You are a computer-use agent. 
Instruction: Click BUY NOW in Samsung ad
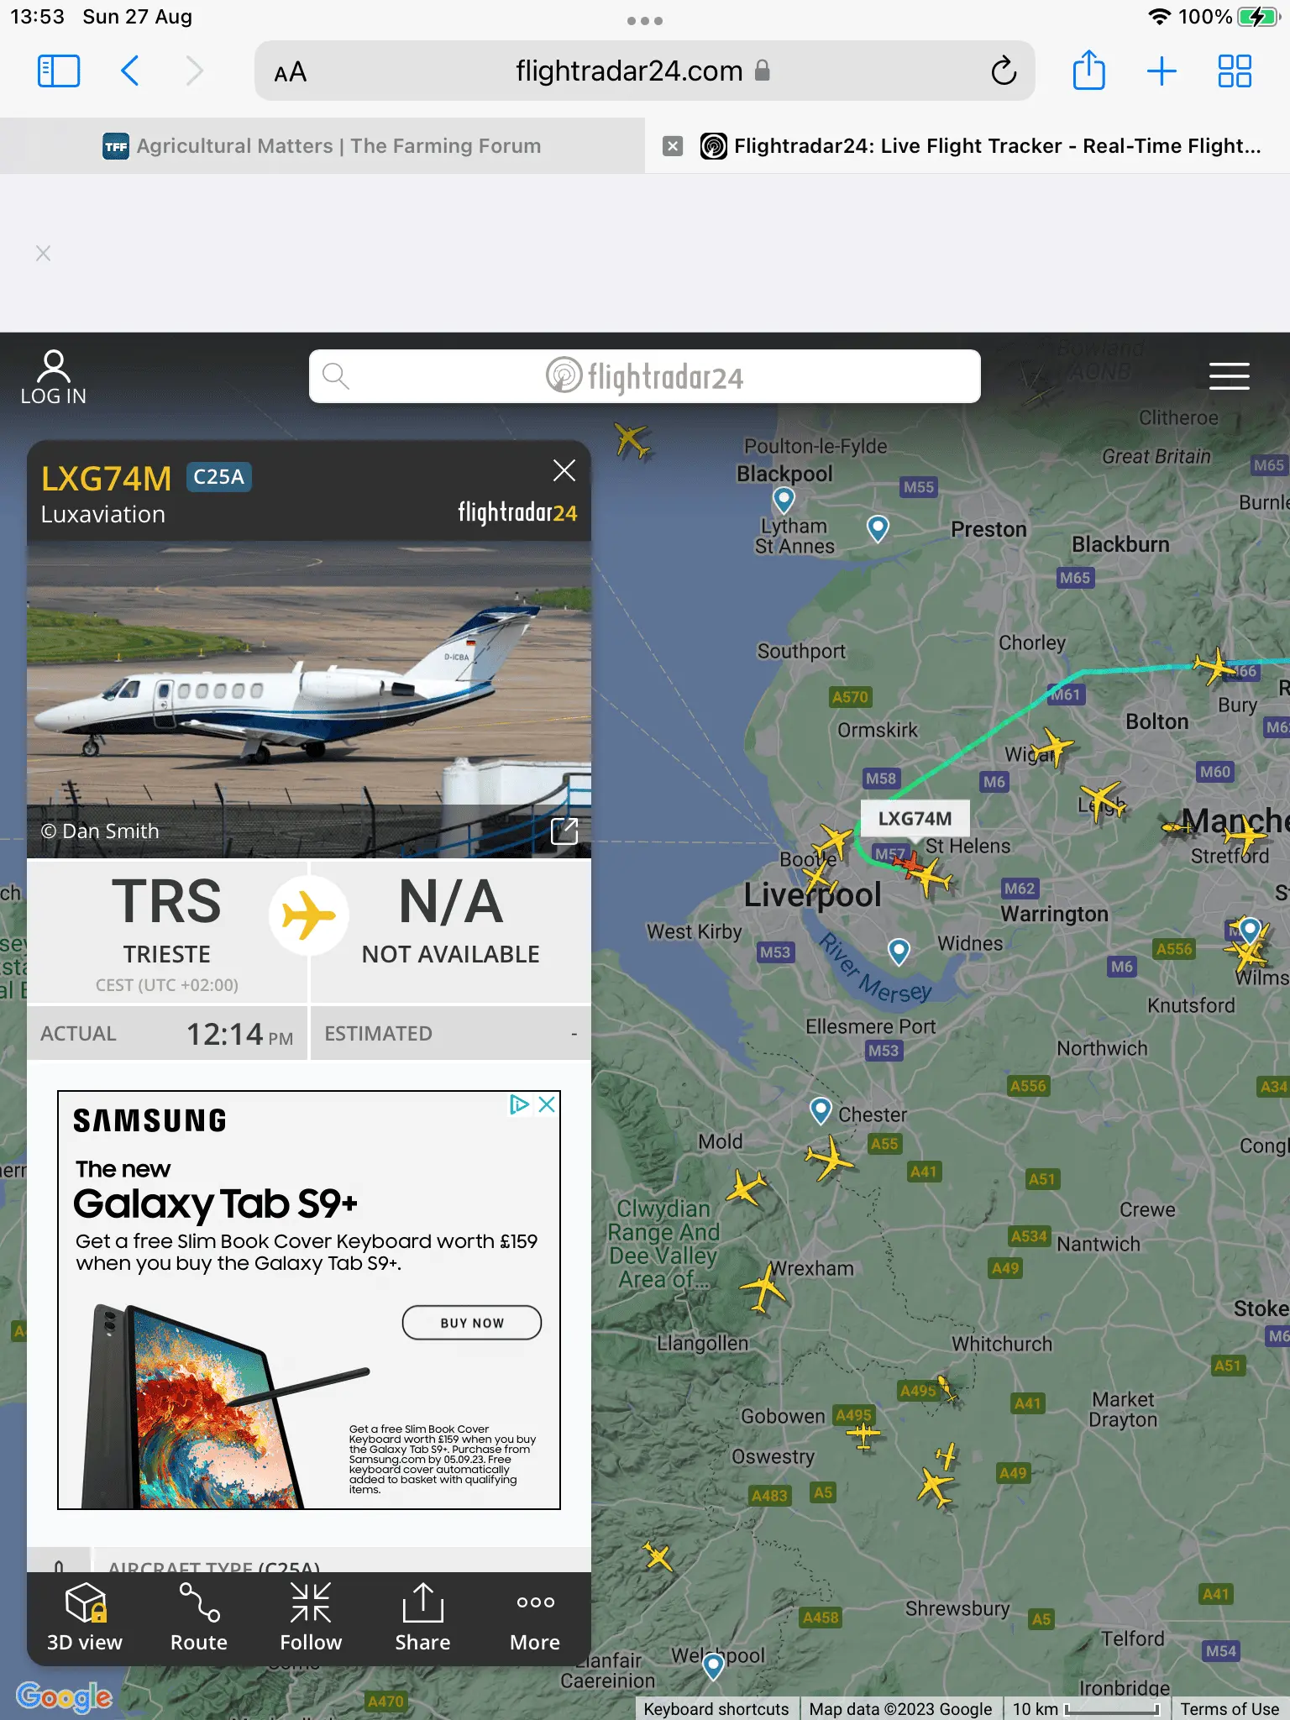coord(472,1323)
